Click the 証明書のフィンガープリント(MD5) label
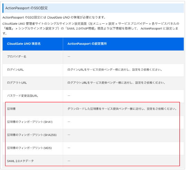 coord(29,148)
